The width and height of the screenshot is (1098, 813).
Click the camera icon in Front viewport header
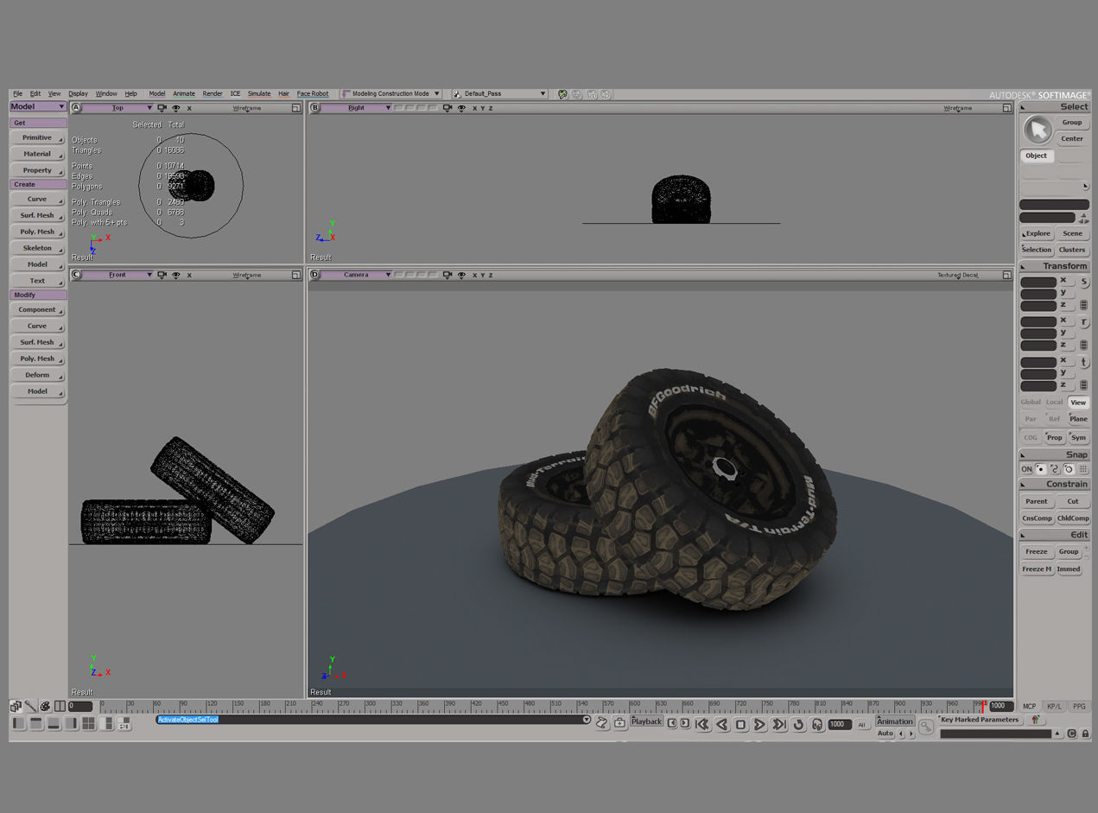(x=162, y=275)
